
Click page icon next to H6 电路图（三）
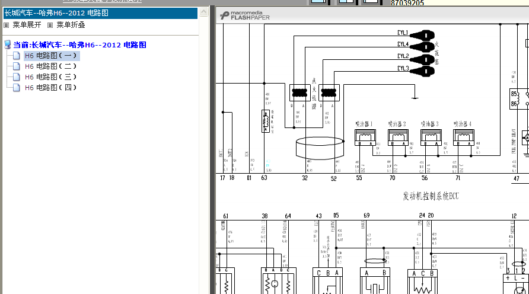click(x=16, y=77)
